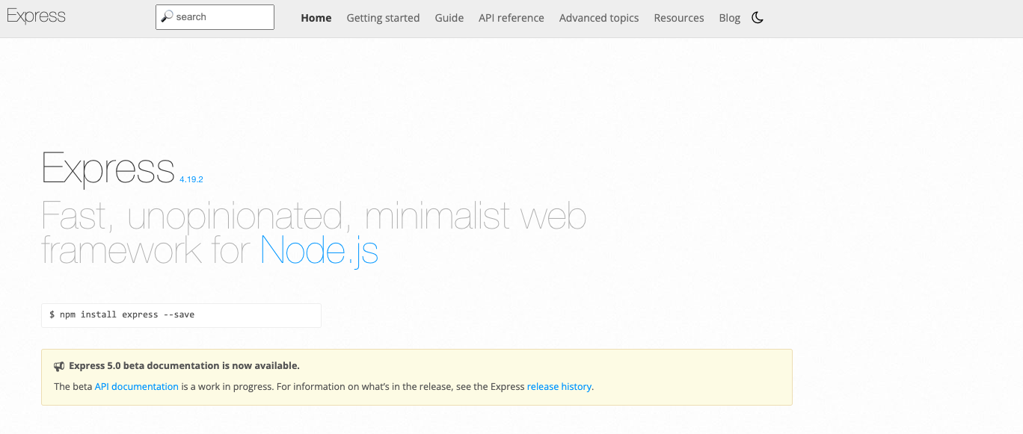Click the magnifier icon in search box
Viewport: 1023px width, 434px height.
[x=168, y=16]
